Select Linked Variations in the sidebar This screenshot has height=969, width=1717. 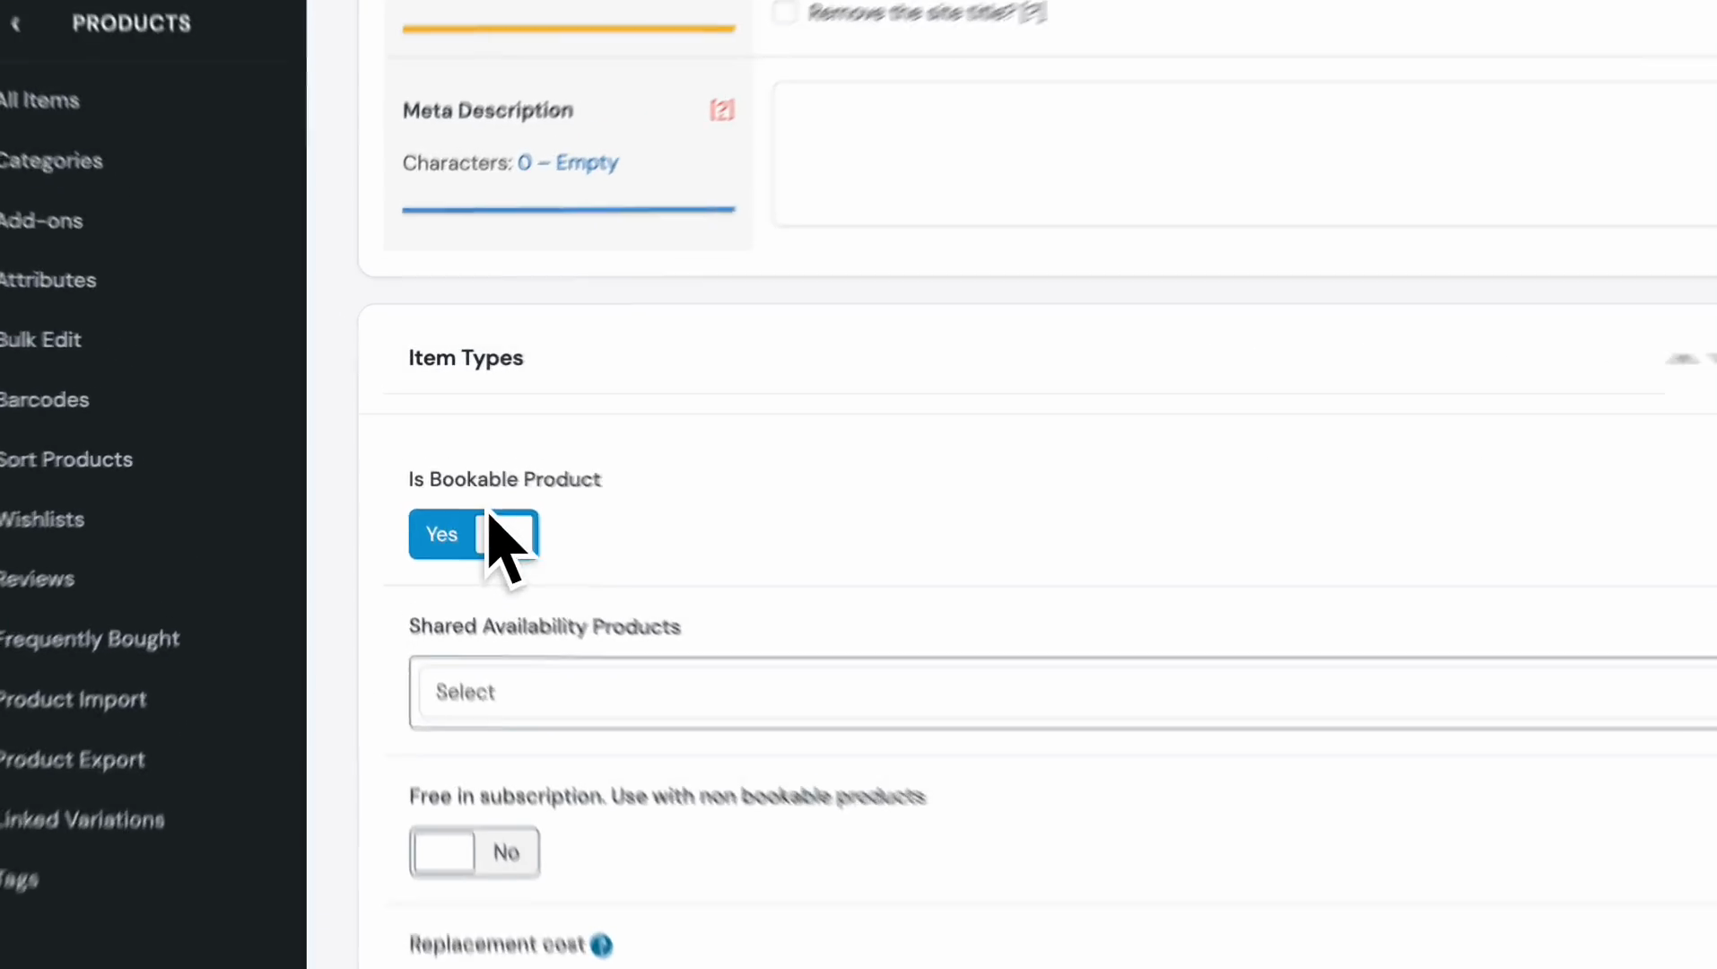click(x=82, y=820)
